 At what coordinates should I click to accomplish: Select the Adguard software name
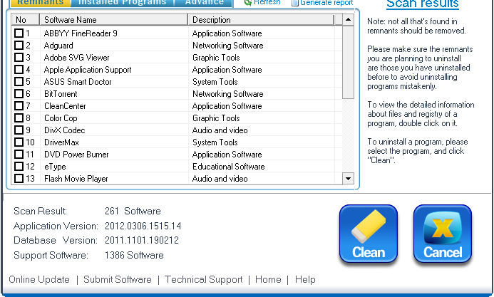[x=58, y=46]
